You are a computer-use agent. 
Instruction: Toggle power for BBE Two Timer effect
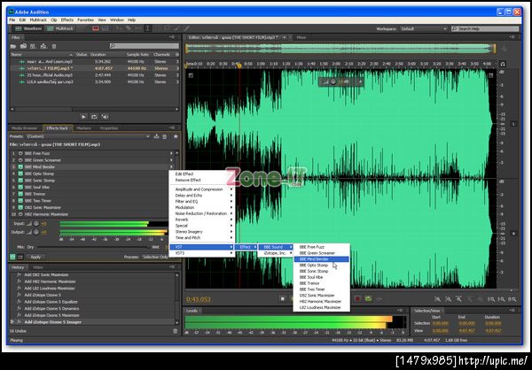pos(20,201)
